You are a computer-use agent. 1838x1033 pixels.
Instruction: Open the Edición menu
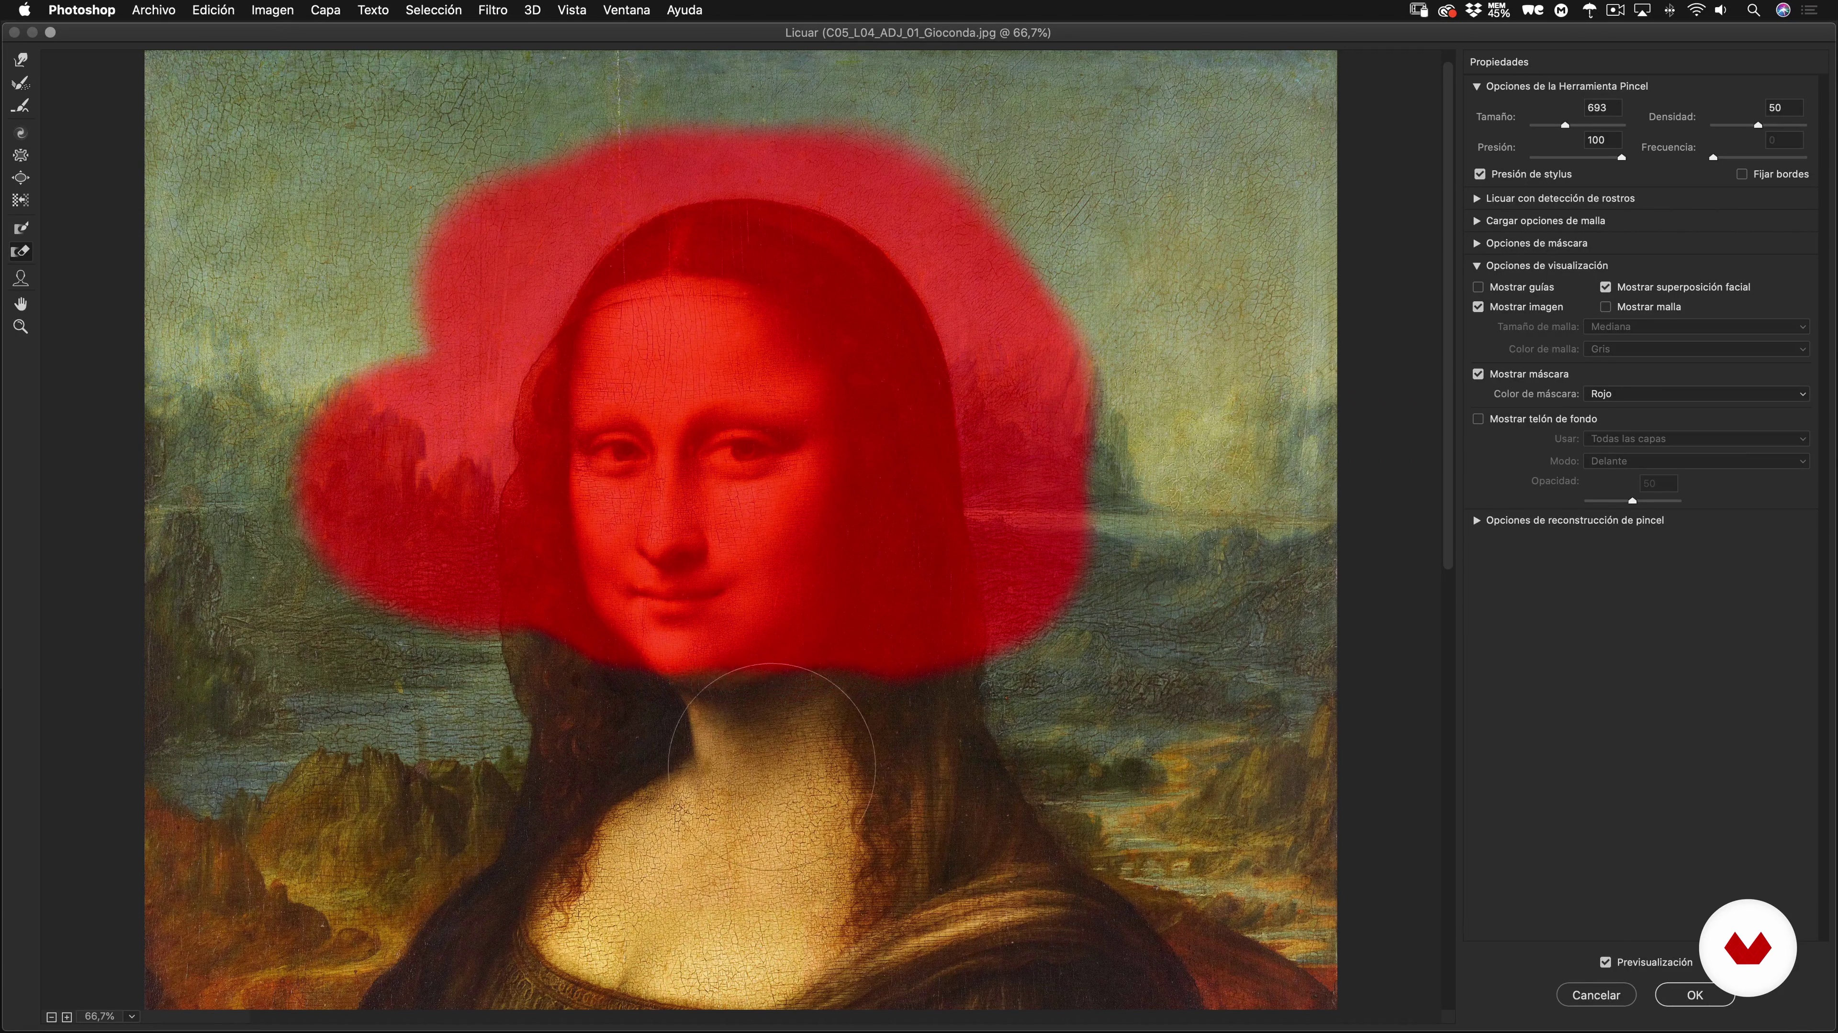[213, 10]
